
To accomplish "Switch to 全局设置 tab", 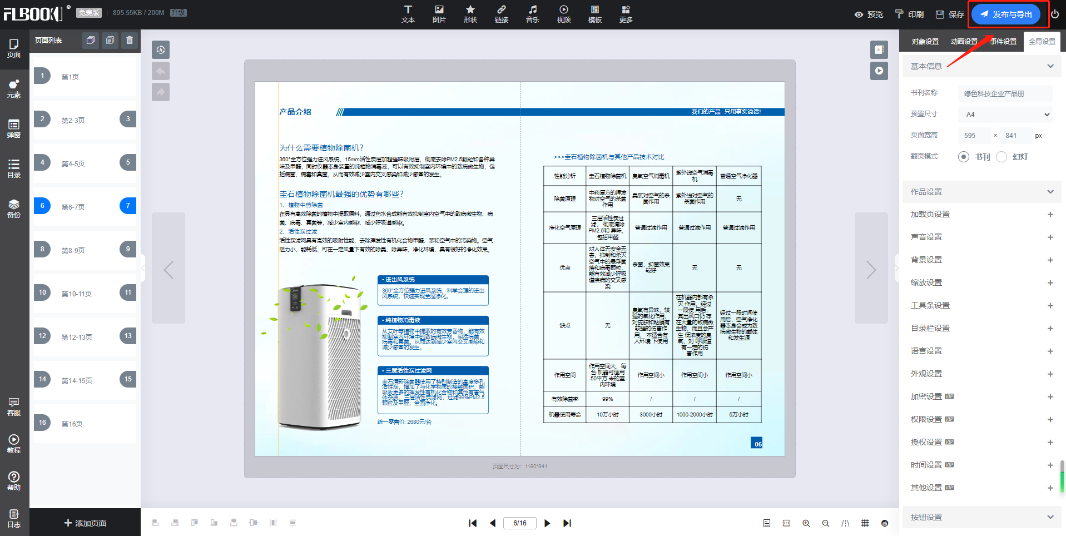I will [1042, 42].
